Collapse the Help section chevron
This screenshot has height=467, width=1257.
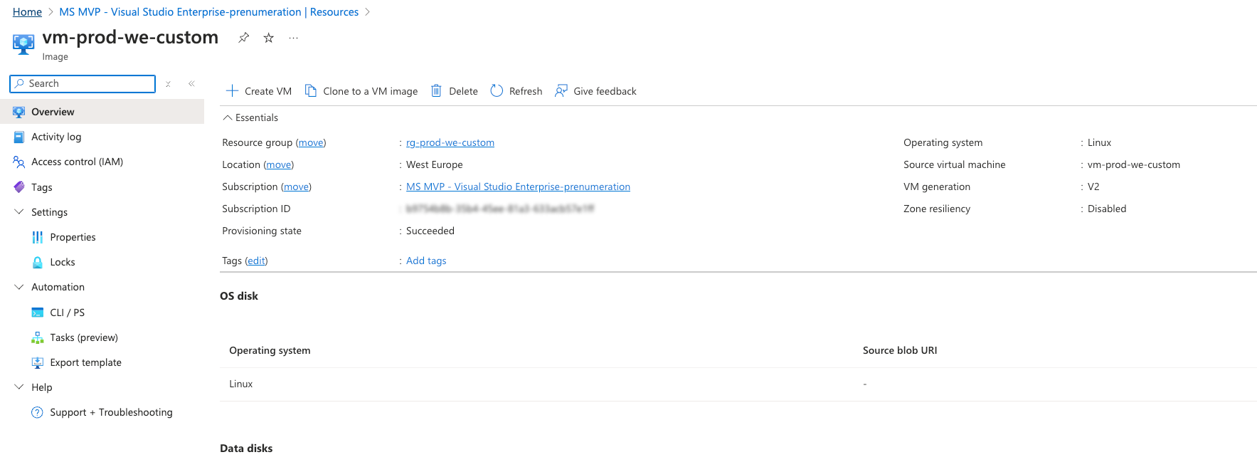coord(19,387)
